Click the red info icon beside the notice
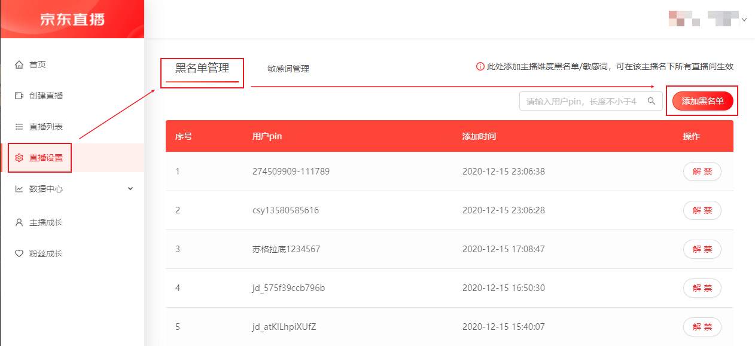Screen dimensions: 755x346 [x=480, y=66]
